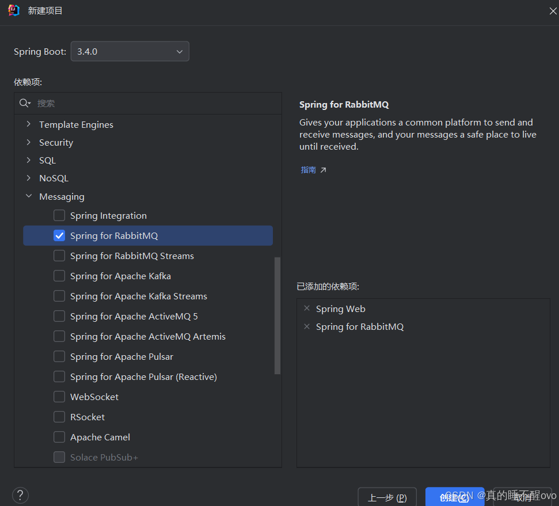Select the Apache Camel row text
The image size is (559, 506).
(x=100, y=437)
